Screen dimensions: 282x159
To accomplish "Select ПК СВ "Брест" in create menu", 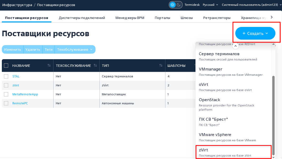I will pyautogui.click(x=233, y=122).
